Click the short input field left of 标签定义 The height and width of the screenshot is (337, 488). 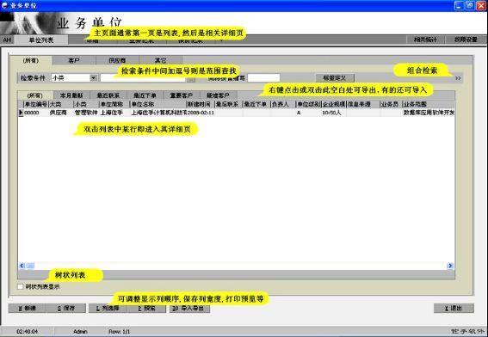[263, 77]
